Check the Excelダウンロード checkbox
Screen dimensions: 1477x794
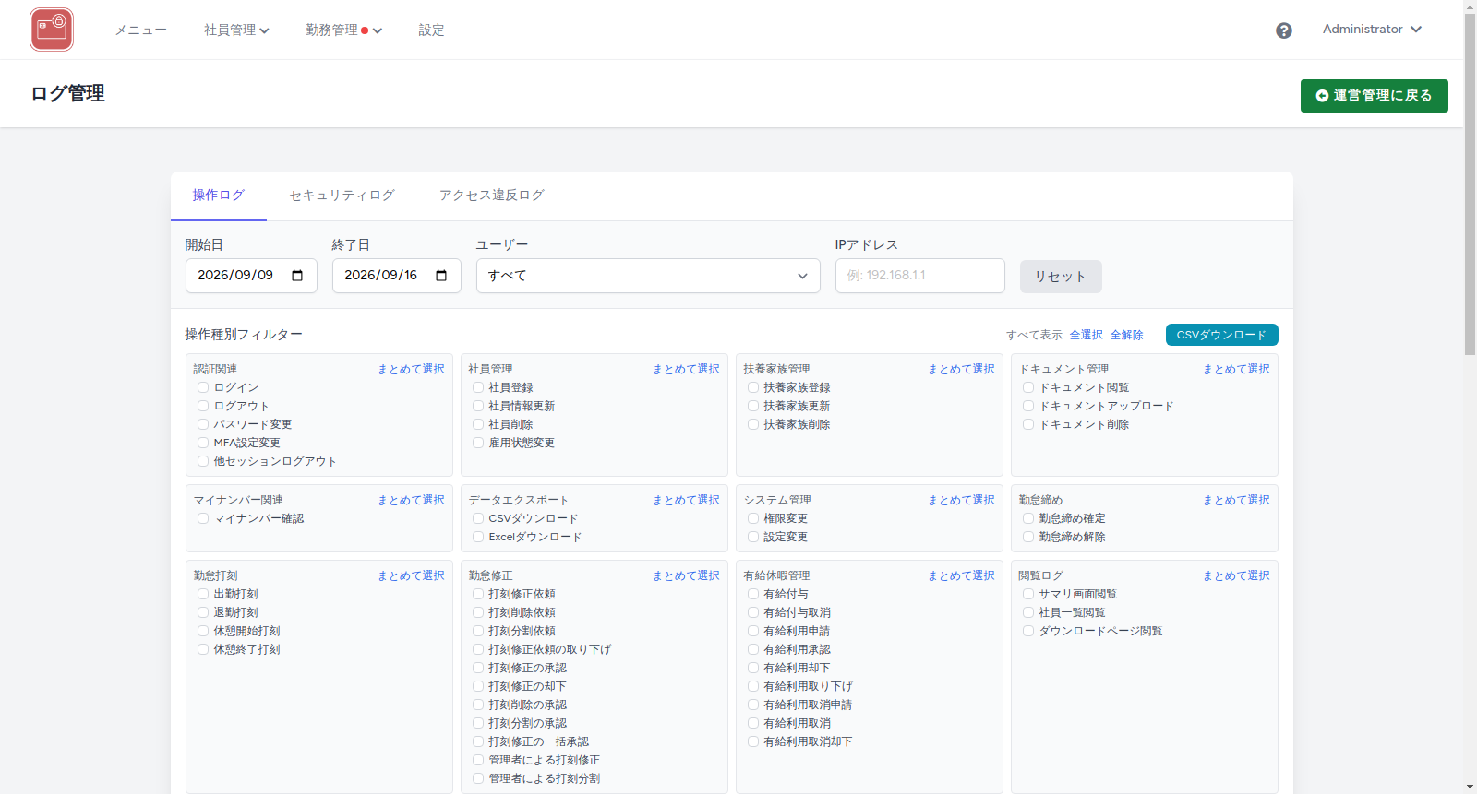click(x=478, y=537)
